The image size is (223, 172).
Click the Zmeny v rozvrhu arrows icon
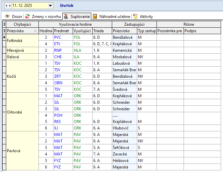click(x=28, y=16)
